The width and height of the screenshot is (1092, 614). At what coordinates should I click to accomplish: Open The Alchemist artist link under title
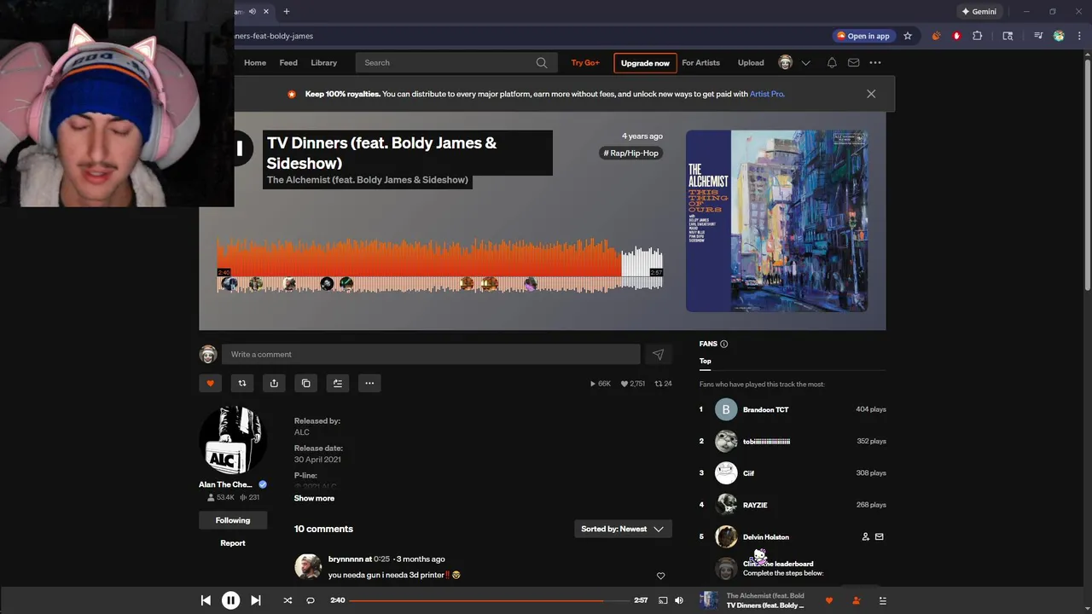point(368,180)
